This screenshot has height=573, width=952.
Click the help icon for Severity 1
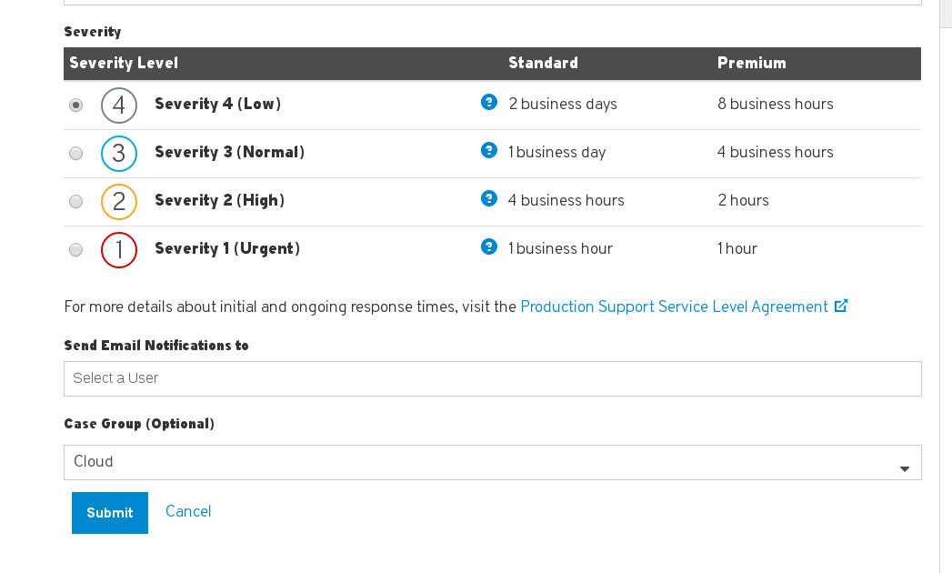pos(488,246)
